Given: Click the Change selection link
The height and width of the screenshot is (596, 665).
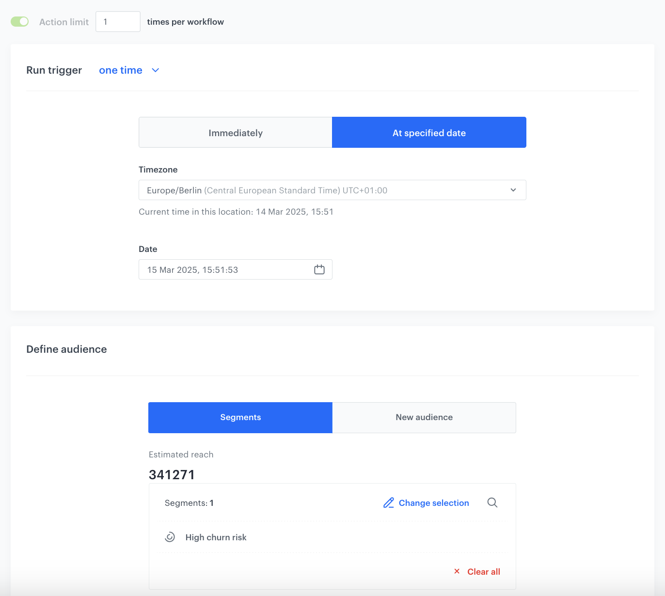Looking at the screenshot, I should [x=434, y=503].
